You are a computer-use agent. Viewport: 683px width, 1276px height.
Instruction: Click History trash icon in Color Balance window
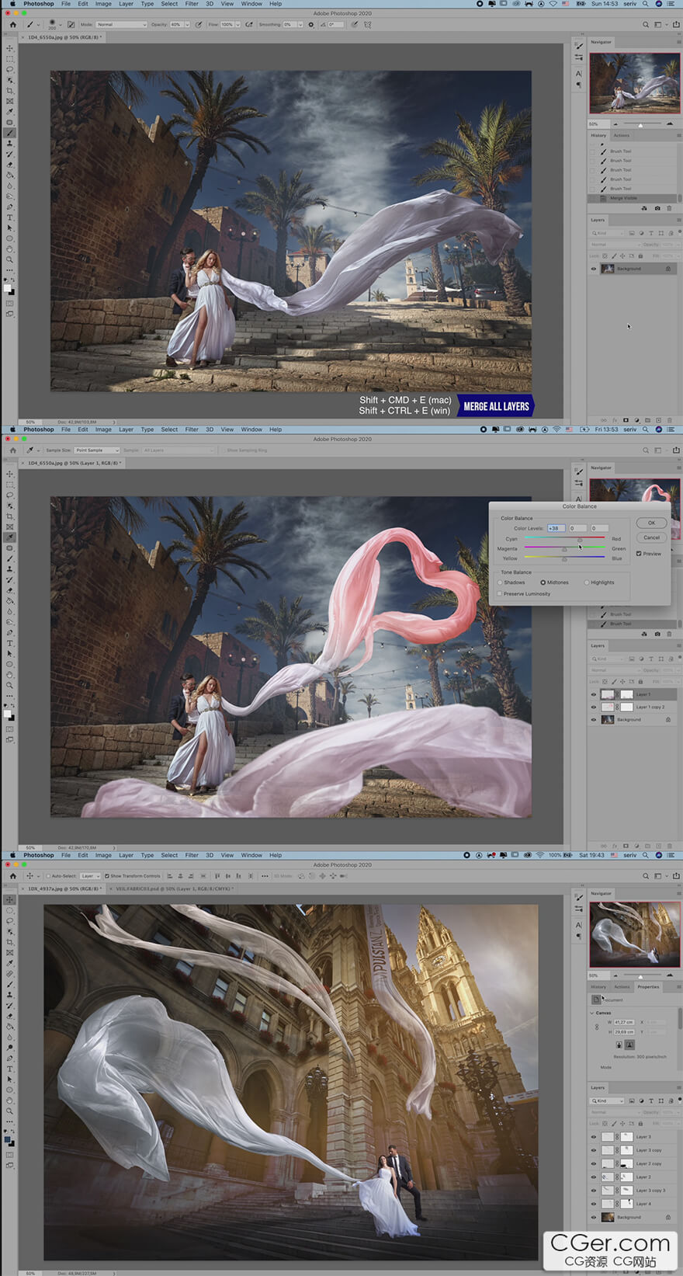point(669,634)
